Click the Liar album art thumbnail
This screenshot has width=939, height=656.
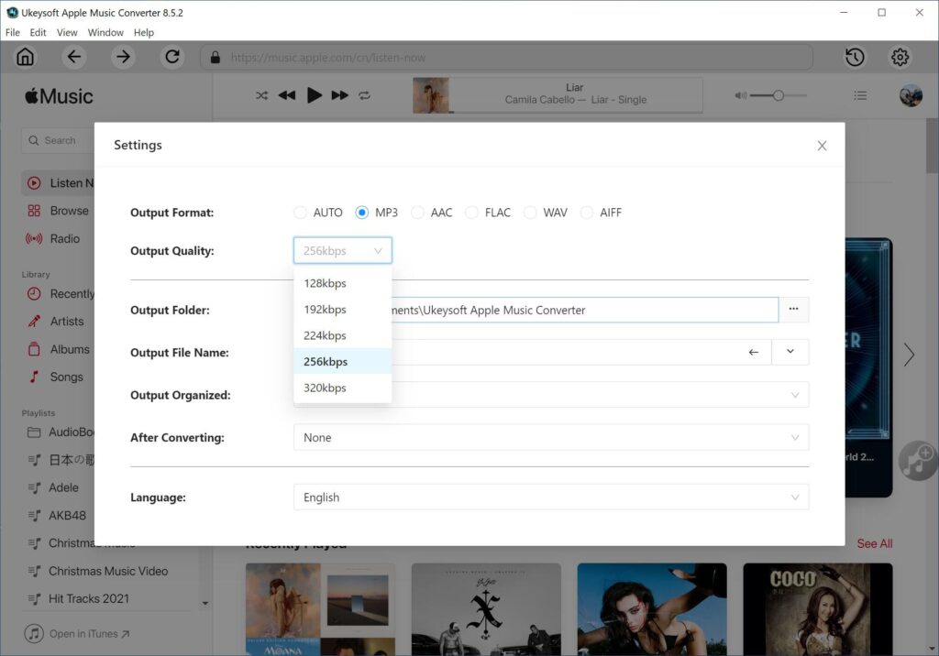[431, 95]
